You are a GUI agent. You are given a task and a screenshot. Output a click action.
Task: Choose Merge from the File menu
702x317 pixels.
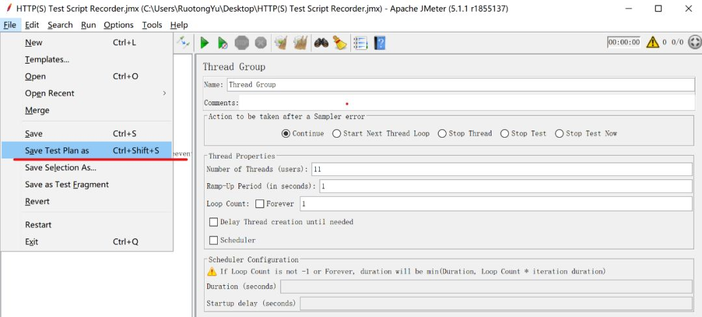86,110
